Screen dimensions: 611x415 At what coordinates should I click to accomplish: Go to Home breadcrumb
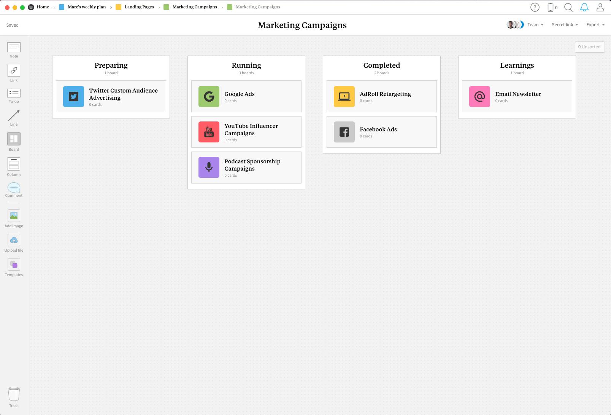(43, 7)
